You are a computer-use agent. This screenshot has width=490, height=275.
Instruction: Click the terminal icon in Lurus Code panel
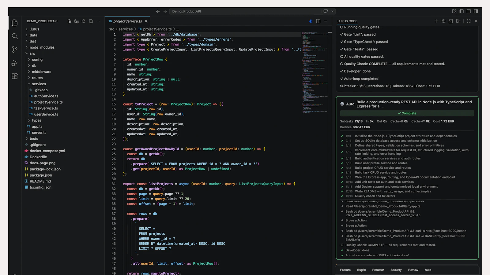point(451,21)
